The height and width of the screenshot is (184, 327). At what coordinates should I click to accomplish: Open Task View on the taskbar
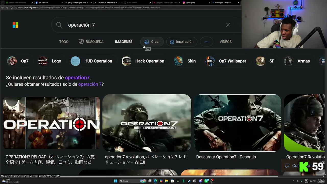click(x=150, y=181)
